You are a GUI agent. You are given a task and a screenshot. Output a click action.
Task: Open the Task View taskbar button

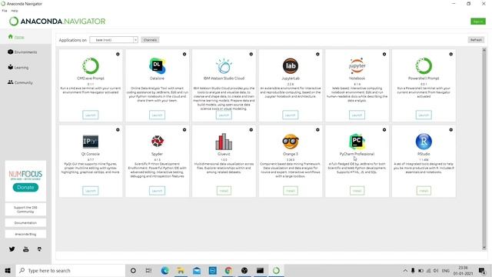click(148, 270)
